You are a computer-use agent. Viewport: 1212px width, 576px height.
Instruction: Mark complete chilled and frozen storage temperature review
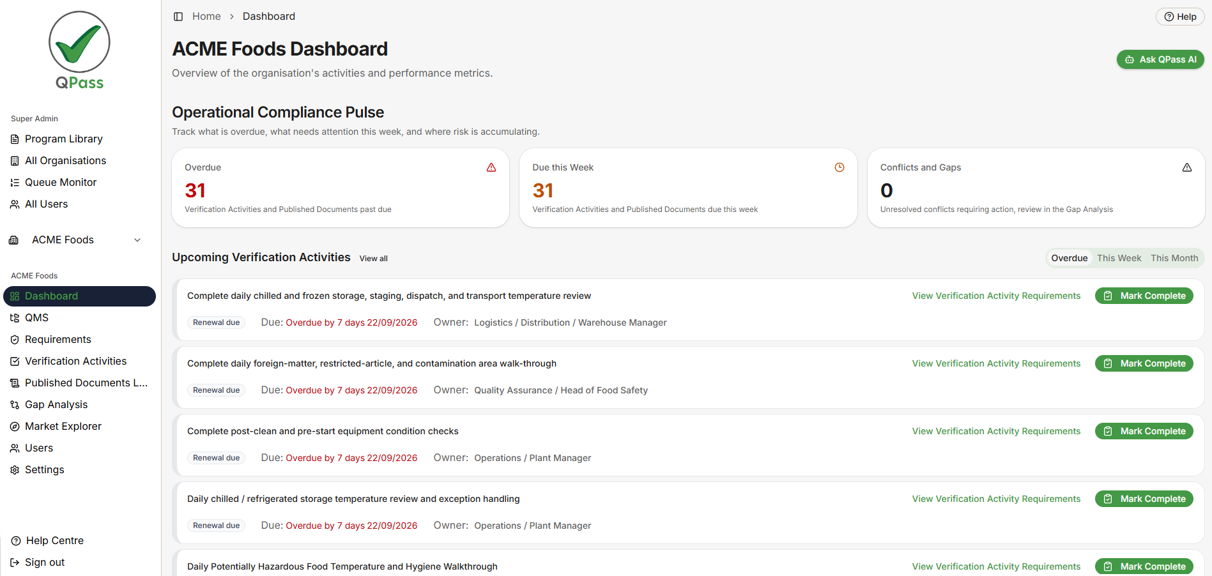click(x=1144, y=296)
